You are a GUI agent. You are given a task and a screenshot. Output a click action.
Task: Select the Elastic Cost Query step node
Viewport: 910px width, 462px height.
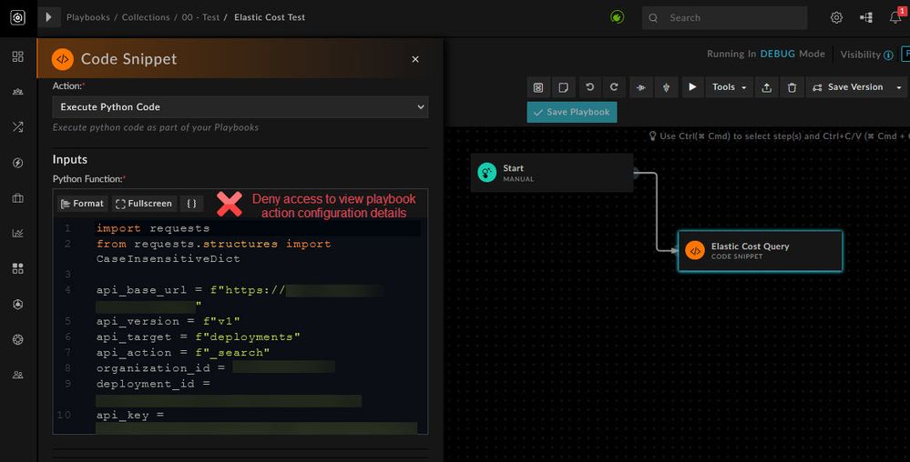(x=760, y=251)
